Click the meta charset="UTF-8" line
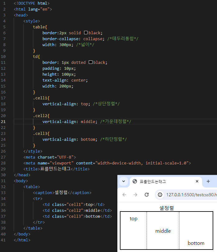217x252 pixels. coord(50,157)
